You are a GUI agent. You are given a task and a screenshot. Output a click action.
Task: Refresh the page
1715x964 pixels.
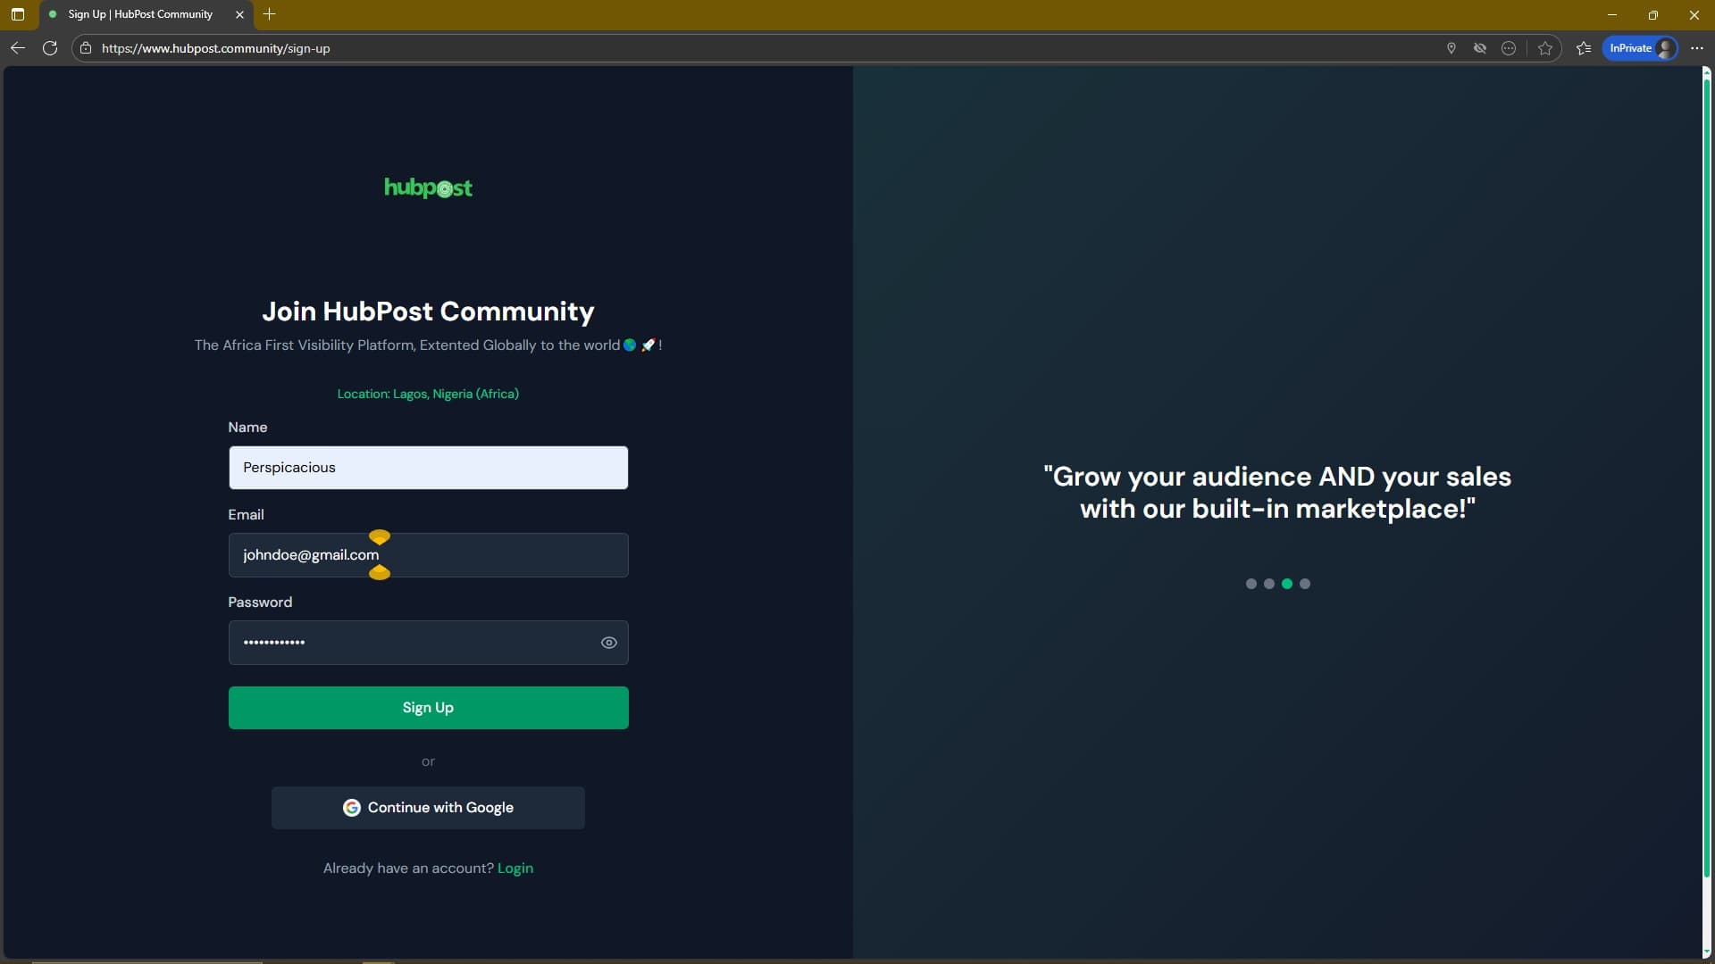50,48
